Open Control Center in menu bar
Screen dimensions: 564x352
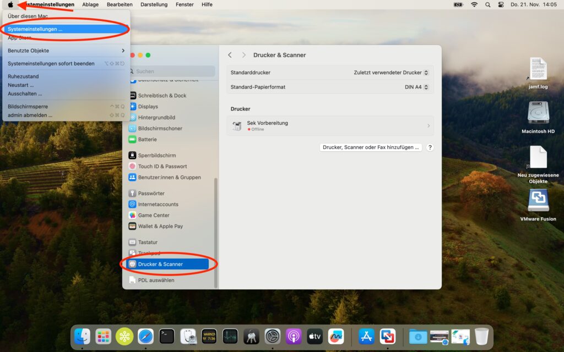point(501,4)
